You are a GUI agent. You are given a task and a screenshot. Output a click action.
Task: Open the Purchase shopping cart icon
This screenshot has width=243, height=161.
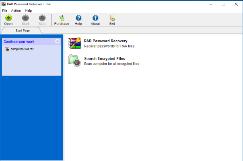[62, 18]
